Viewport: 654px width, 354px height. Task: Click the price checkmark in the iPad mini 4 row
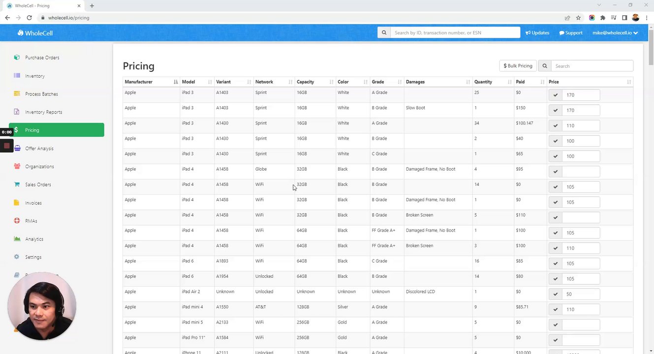point(556,309)
